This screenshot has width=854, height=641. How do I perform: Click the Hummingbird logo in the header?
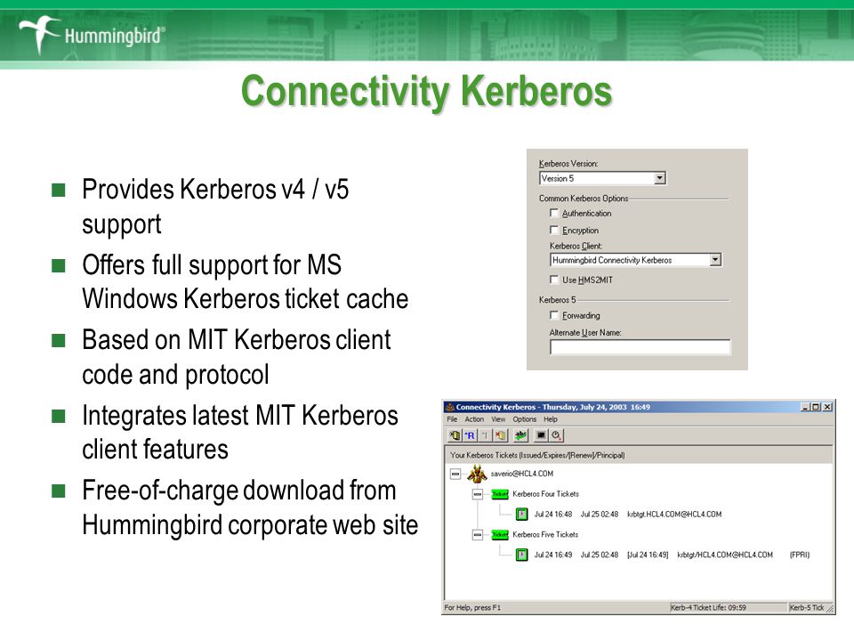pyautogui.click(x=92, y=35)
